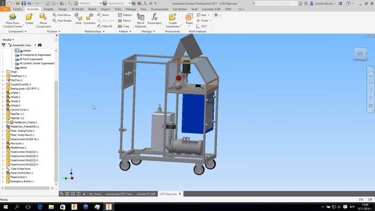Open Microsoft Edge from the taskbar
Screen dimensions: 375x211
(40, 207)
